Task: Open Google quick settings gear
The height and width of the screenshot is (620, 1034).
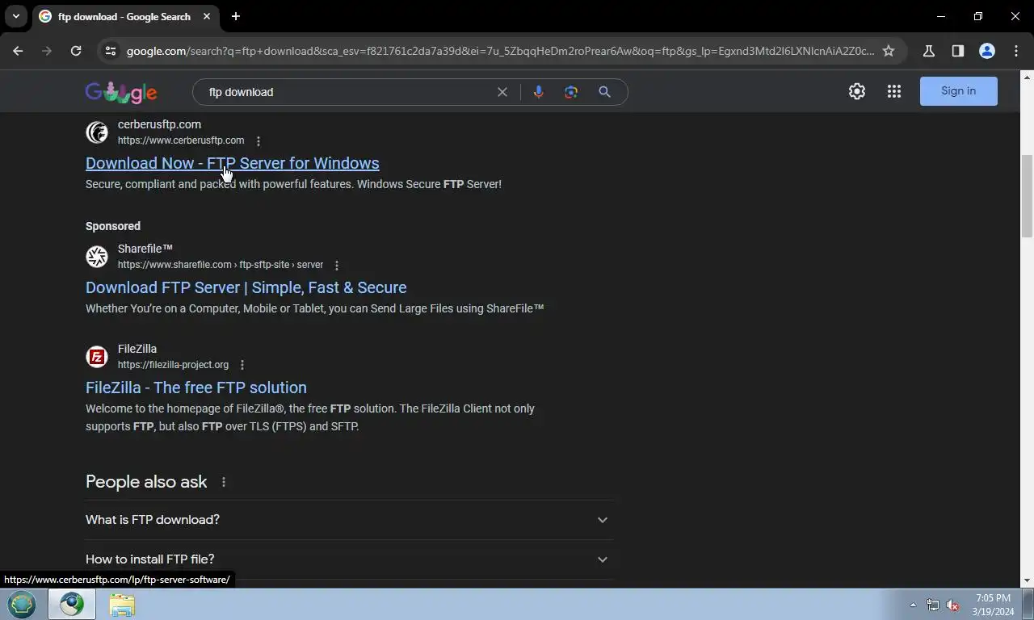Action: [857, 91]
